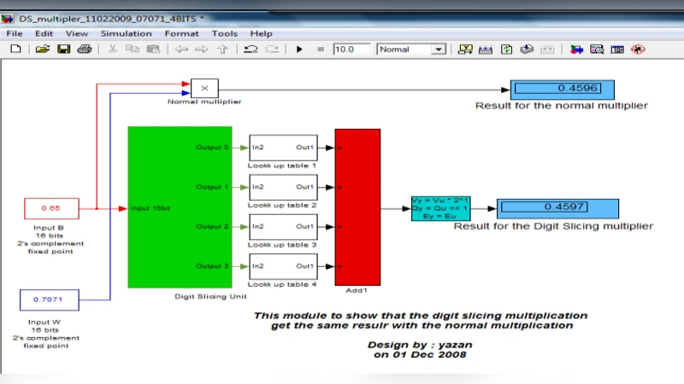Save the model using the floppy disk icon
This screenshot has width=684, height=384.
coord(63,49)
